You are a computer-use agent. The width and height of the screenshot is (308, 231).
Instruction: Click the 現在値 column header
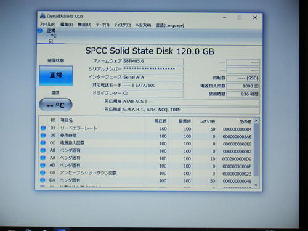pos(161,121)
